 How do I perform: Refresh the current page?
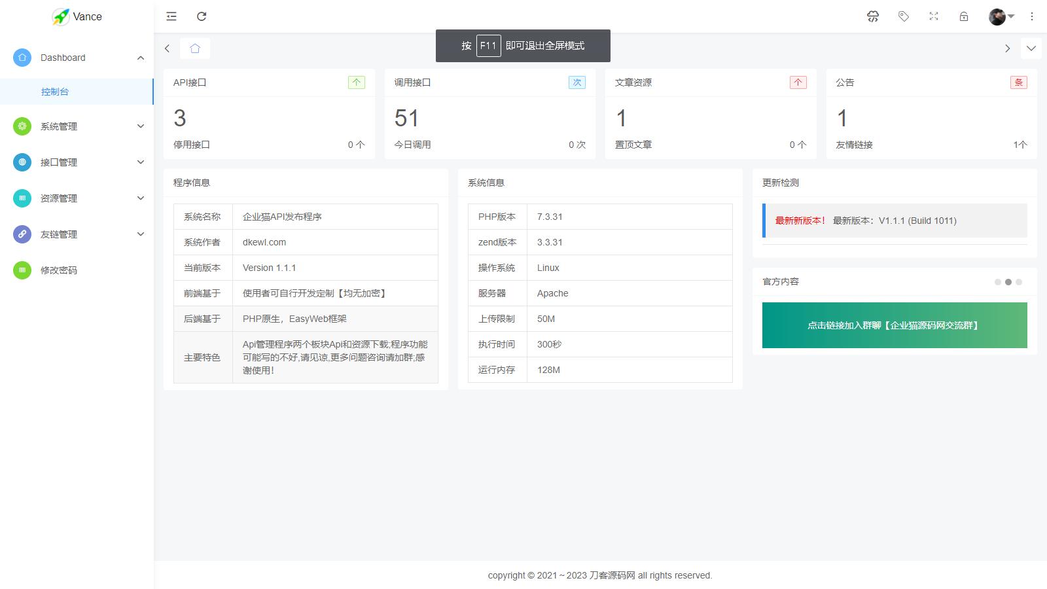pyautogui.click(x=202, y=16)
